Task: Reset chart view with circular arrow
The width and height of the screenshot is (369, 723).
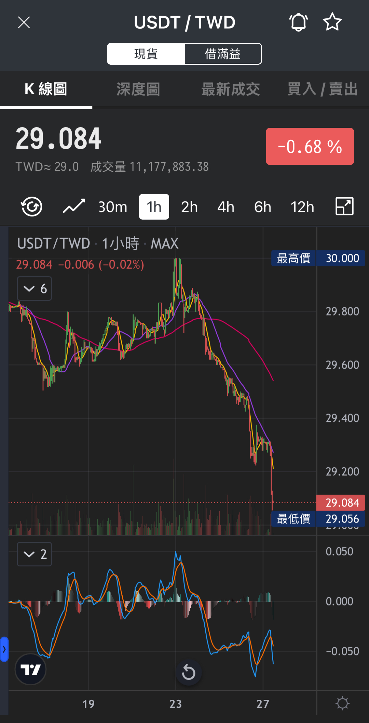Action: click(x=188, y=673)
